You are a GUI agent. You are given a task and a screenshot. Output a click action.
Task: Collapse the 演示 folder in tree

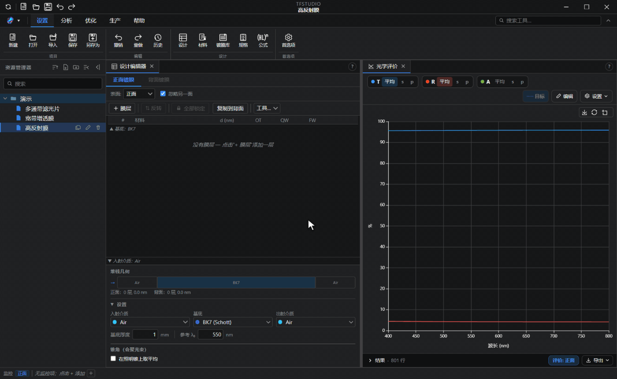point(5,99)
